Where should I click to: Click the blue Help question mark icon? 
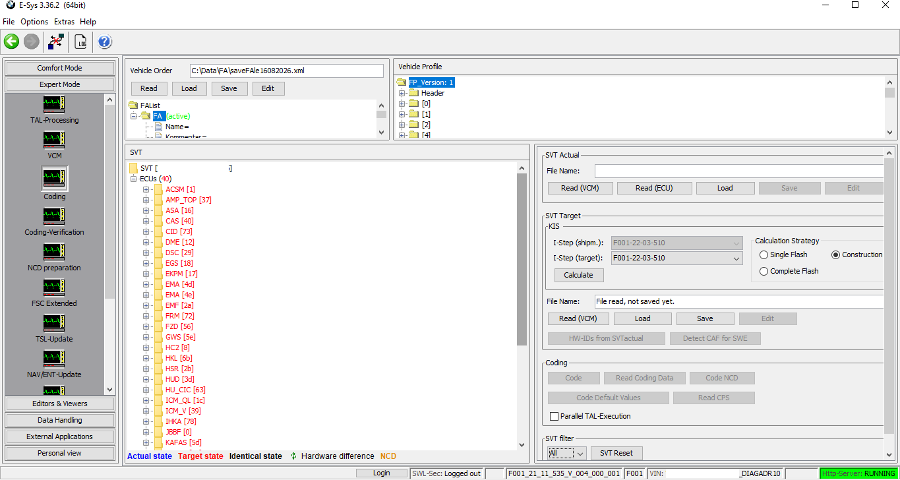[105, 42]
